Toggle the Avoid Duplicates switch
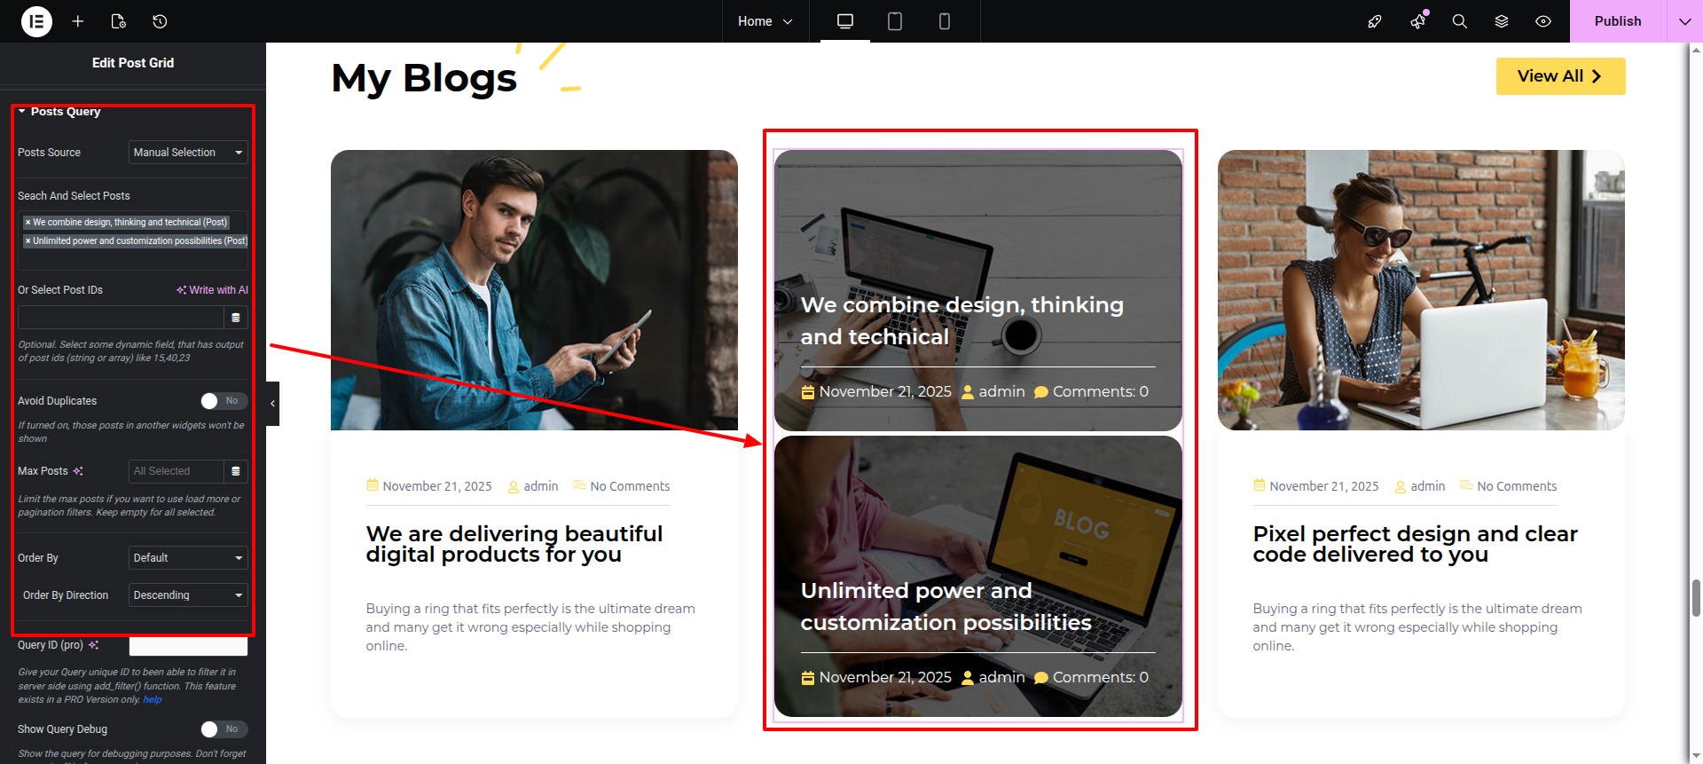This screenshot has width=1703, height=764. point(224,401)
